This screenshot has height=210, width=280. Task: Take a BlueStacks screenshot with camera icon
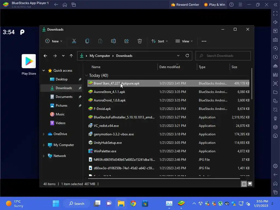[x=275, y=83]
